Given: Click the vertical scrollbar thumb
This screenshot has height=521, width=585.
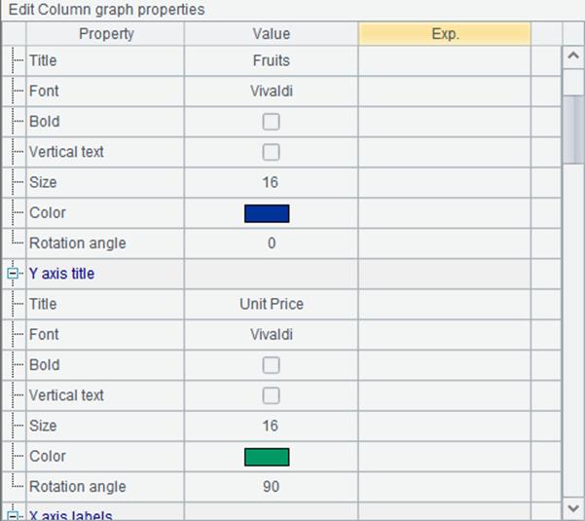Looking at the screenshot, I should point(573,130).
